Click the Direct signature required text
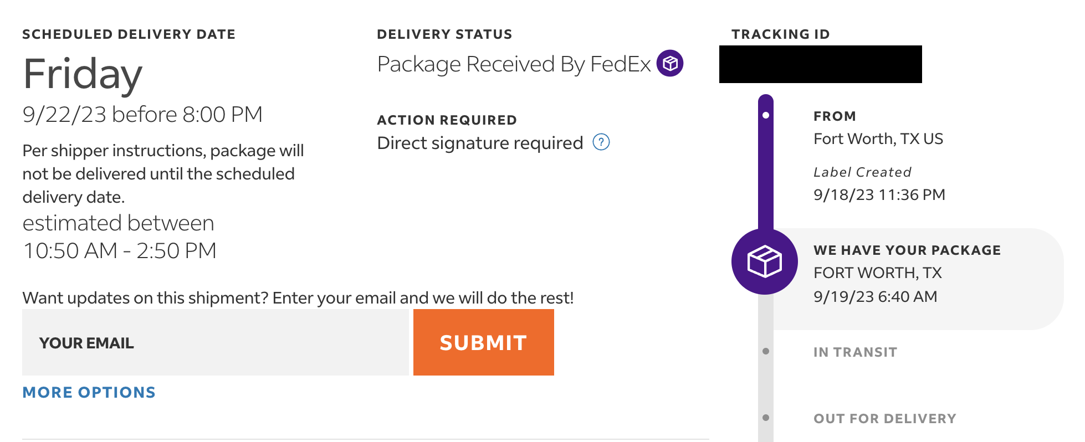1085x442 pixels. pos(480,143)
